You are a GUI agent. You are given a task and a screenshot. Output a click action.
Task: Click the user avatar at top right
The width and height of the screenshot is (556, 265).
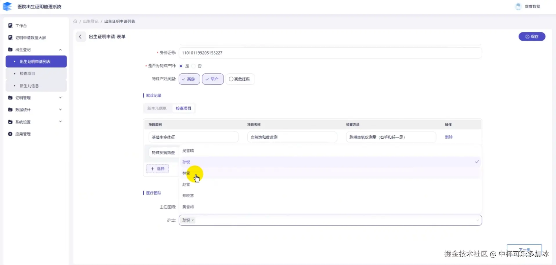click(x=518, y=6)
